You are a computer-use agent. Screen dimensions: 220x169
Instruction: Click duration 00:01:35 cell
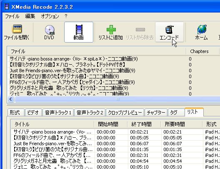coord(172,149)
